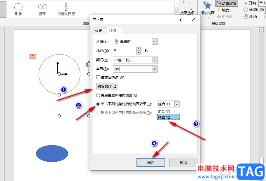Click the rotation handle of selected group

click(88, 64)
